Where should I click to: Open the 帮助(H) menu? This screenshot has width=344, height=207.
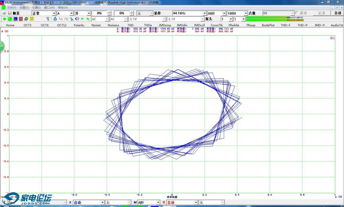tap(63, 7)
